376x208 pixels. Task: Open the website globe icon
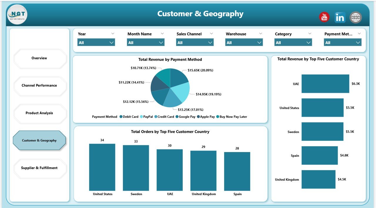click(356, 17)
